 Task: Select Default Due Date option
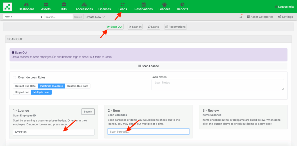26,86
